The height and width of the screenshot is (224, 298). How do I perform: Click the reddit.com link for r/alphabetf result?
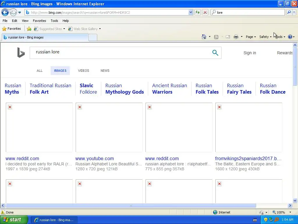click(162, 158)
